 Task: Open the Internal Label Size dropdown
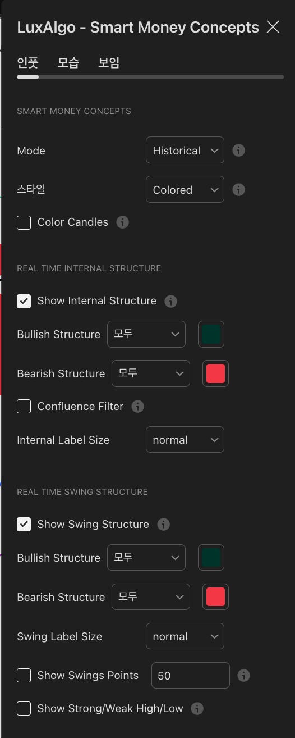(185, 440)
